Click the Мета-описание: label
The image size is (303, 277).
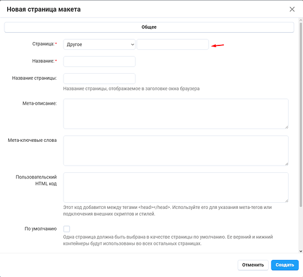[x=40, y=104]
